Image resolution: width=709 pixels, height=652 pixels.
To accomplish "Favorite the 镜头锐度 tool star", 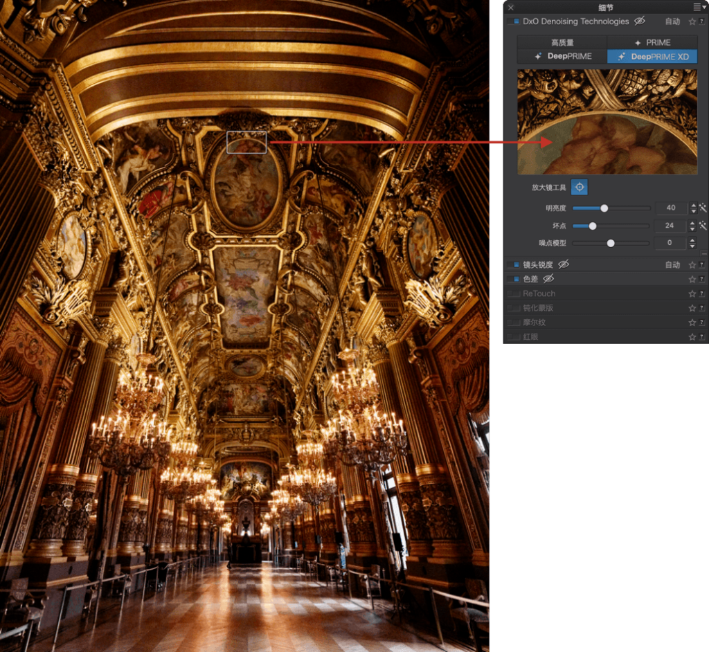I will (x=692, y=265).
